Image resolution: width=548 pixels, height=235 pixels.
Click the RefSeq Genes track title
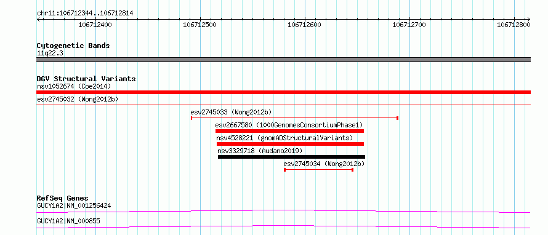coord(63,198)
